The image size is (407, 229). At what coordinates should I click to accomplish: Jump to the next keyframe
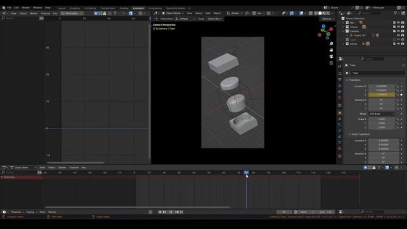pyautogui.click(x=177, y=212)
